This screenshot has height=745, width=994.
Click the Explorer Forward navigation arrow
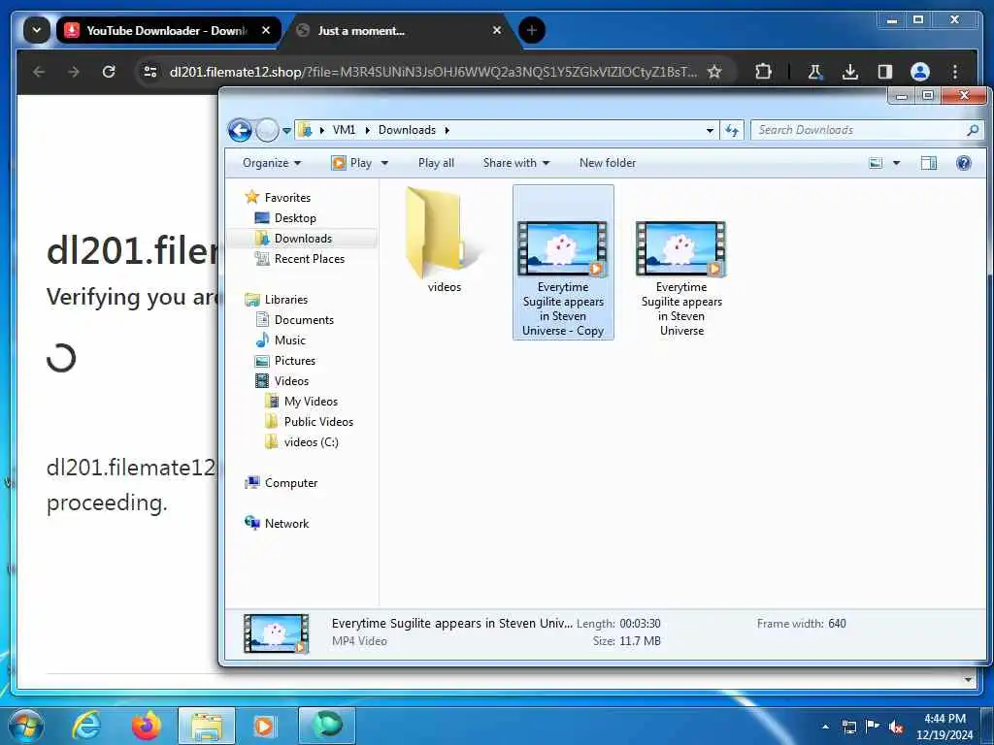point(267,131)
